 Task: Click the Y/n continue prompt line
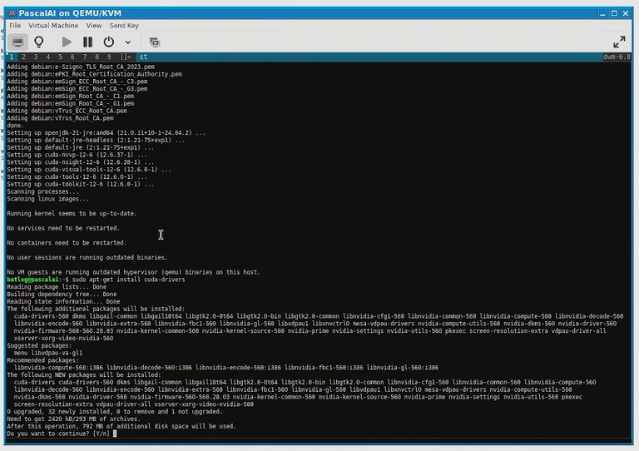pyautogui.click(x=62, y=434)
